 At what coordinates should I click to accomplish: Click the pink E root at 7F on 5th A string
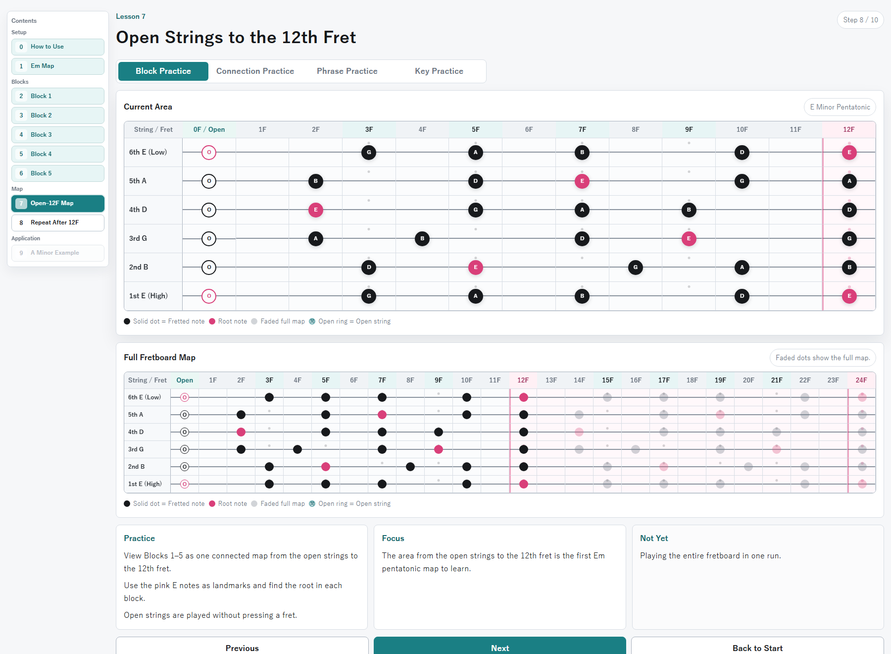[582, 181]
